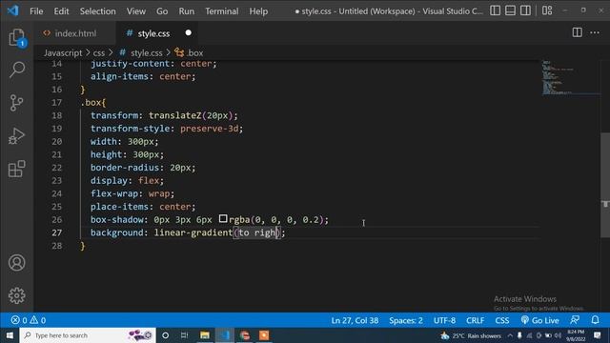Viewport: 610px width, 343px height.
Task: Click the feedback icon in the status bar
Action: tap(575, 320)
